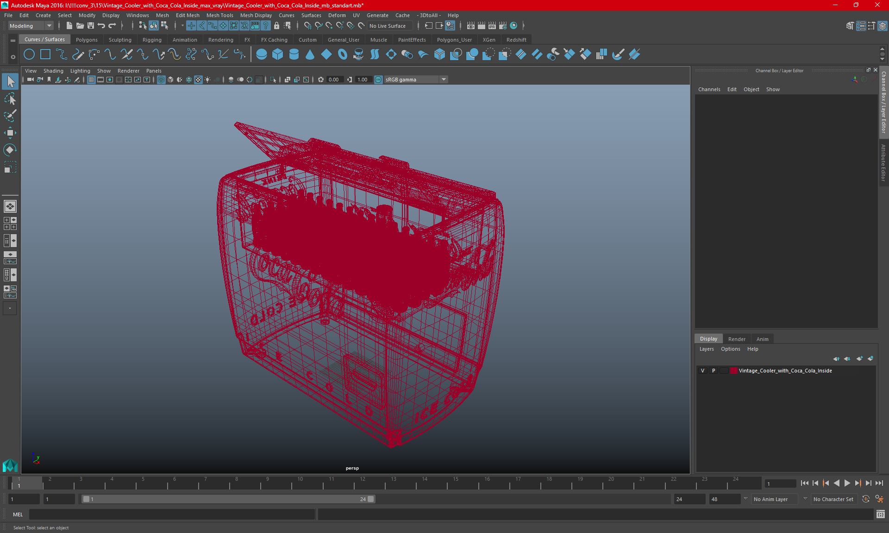Switch to the Polygons shelf tab
The height and width of the screenshot is (533, 889).
tap(87, 40)
